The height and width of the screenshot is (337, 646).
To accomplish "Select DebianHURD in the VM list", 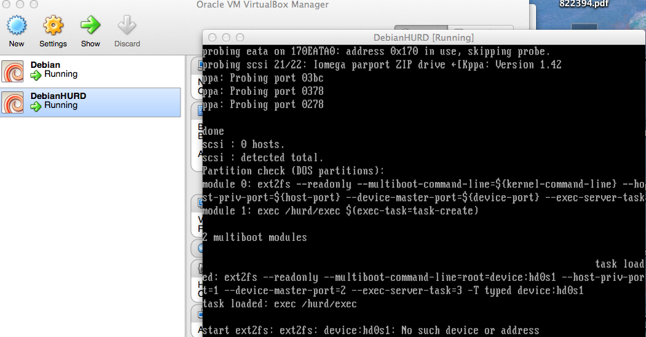I will [x=90, y=102].
